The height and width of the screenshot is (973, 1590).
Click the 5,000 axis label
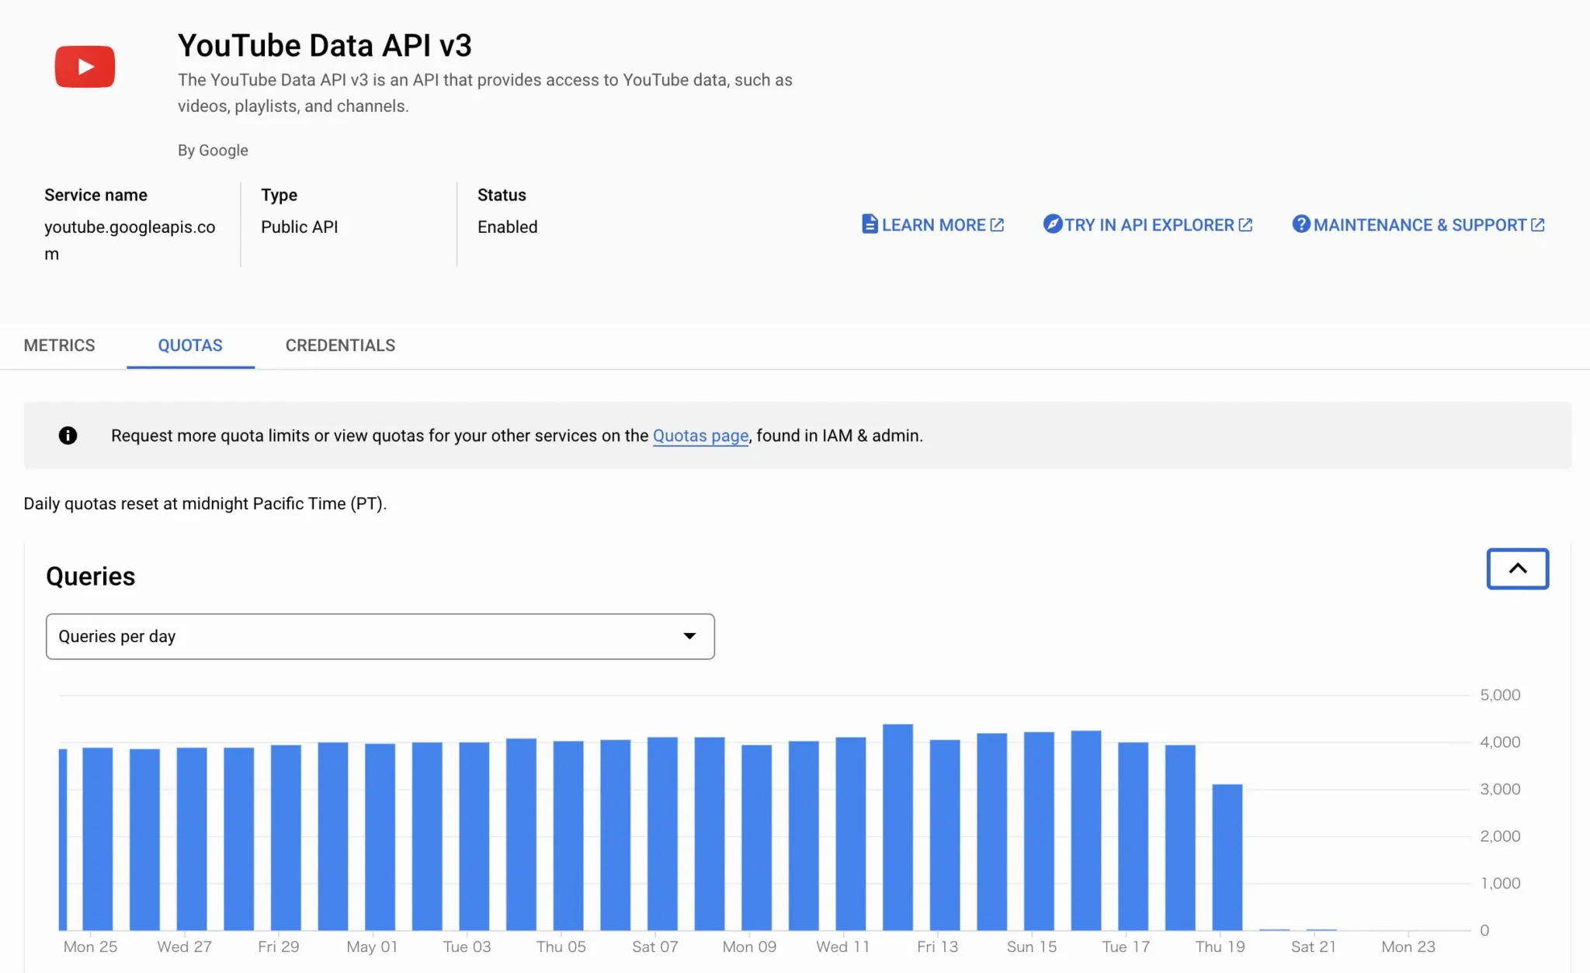[x=1500, y=695]
